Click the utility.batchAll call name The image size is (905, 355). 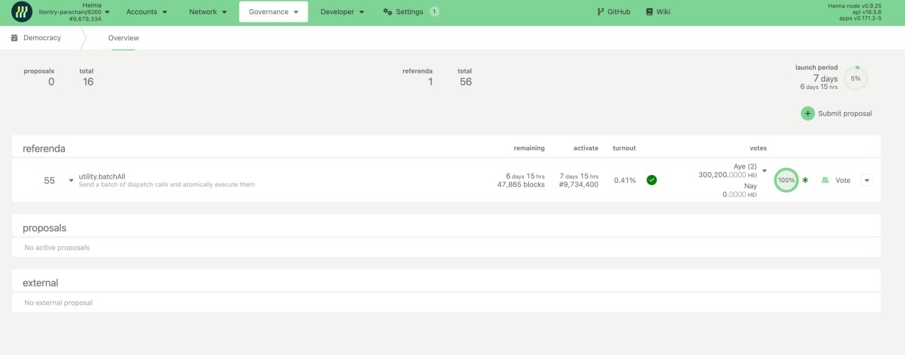(x=102, y=176)
